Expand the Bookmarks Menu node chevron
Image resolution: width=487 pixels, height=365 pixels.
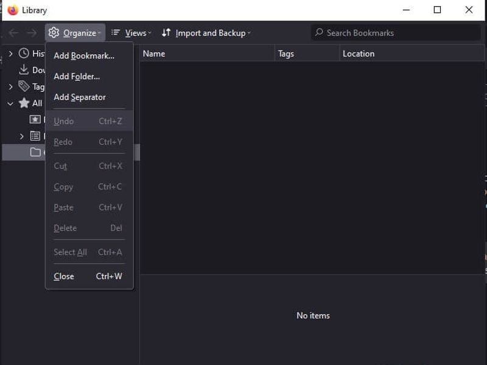(21, 136)
